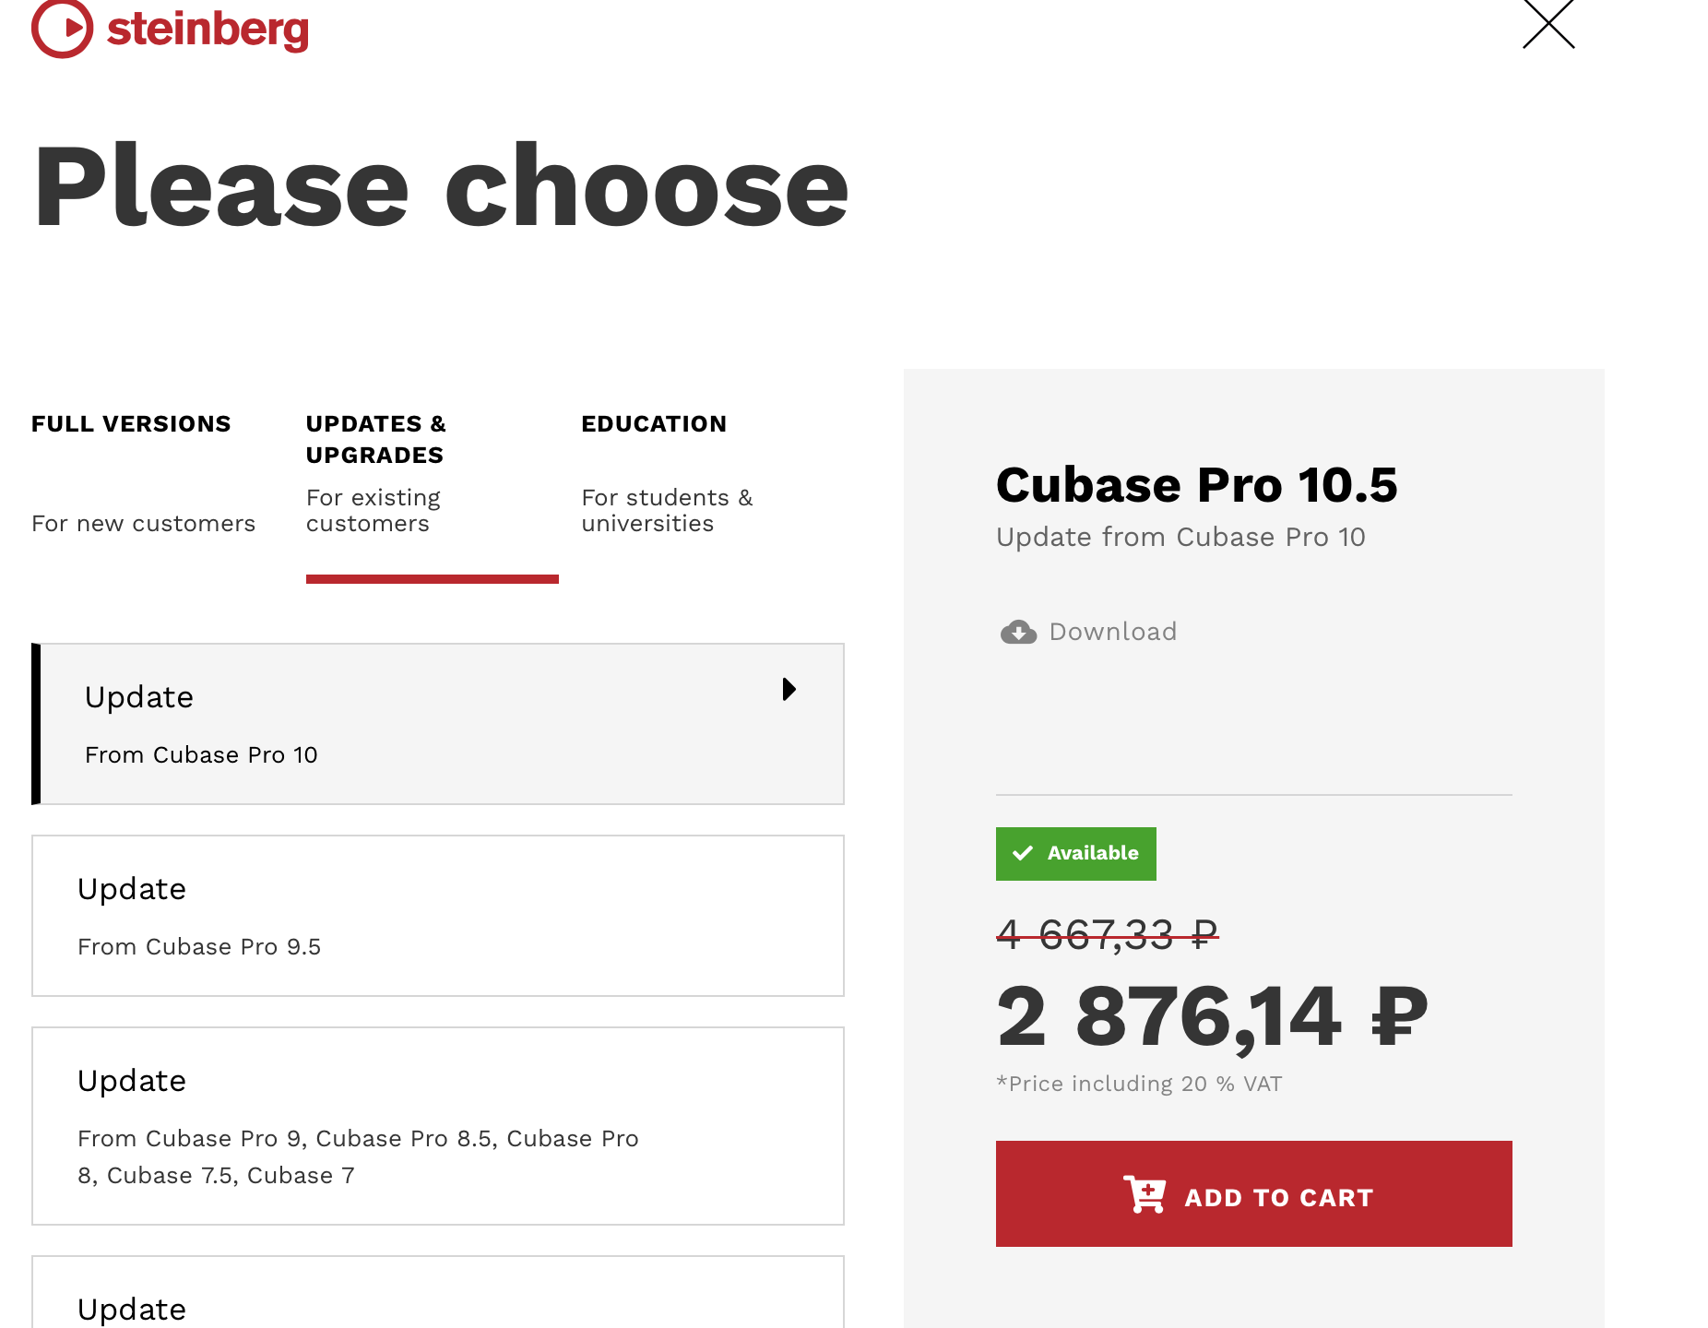Select Update from Cubase Pro 10 option
The width and height of the screenshot is (1708, 1328).
pos(438,724)
